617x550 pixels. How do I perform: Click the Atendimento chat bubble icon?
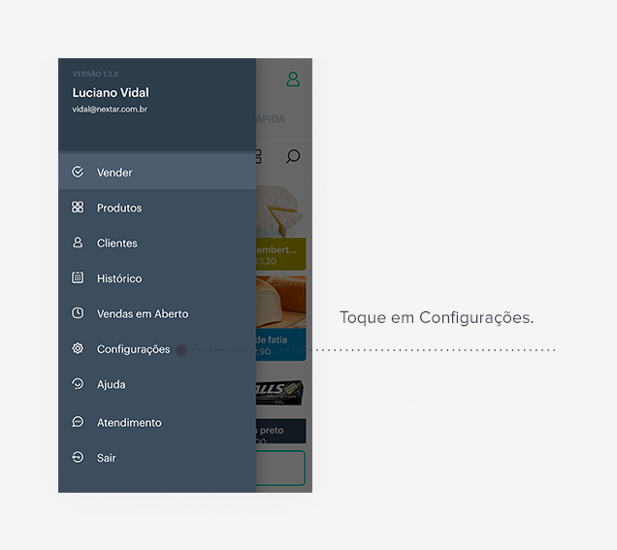(78, 422)
